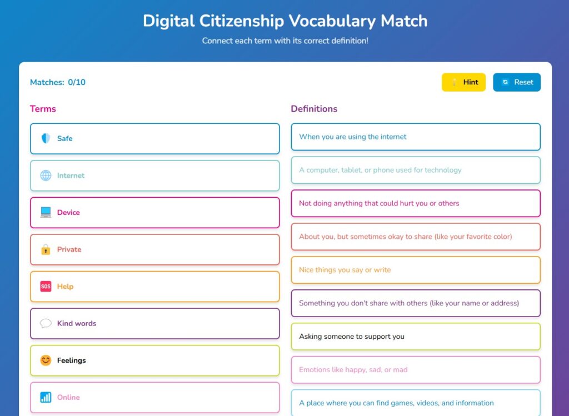Click the padlock icon beside Private
The image size is (569, 416).
(46, 249)
